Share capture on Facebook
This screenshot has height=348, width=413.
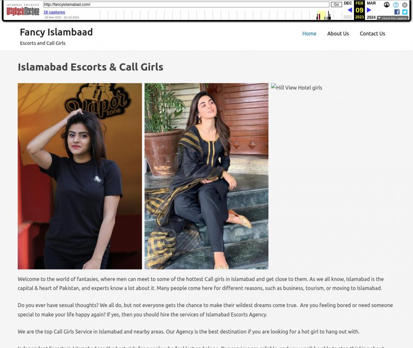397,12
